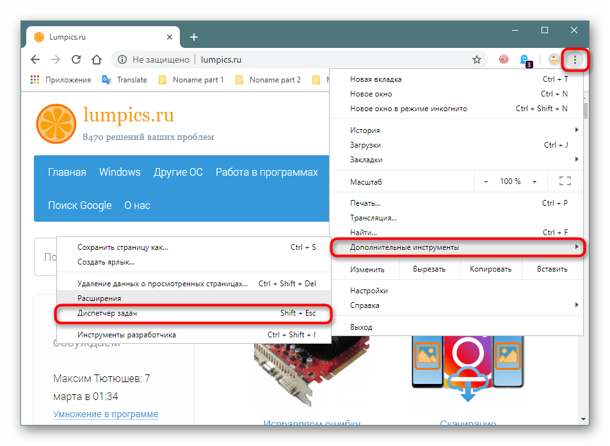Open the Умножение в программе link

pos(106,414)
